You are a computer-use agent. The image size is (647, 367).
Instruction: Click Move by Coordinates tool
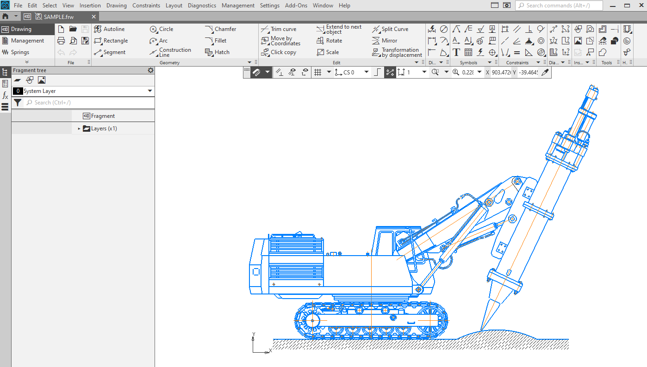(x=280, y=41)
